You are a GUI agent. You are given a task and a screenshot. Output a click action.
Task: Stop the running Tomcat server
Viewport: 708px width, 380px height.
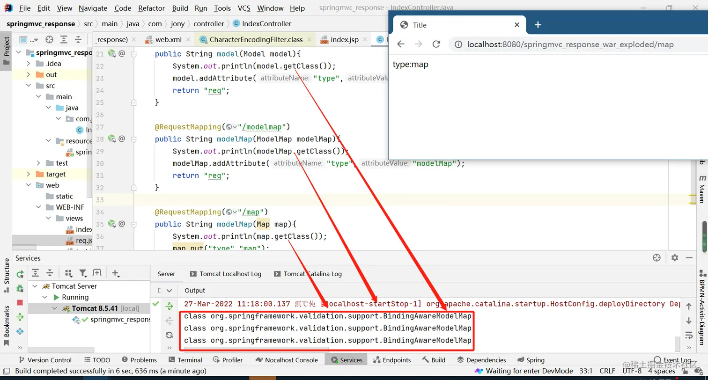pos(20,303)
